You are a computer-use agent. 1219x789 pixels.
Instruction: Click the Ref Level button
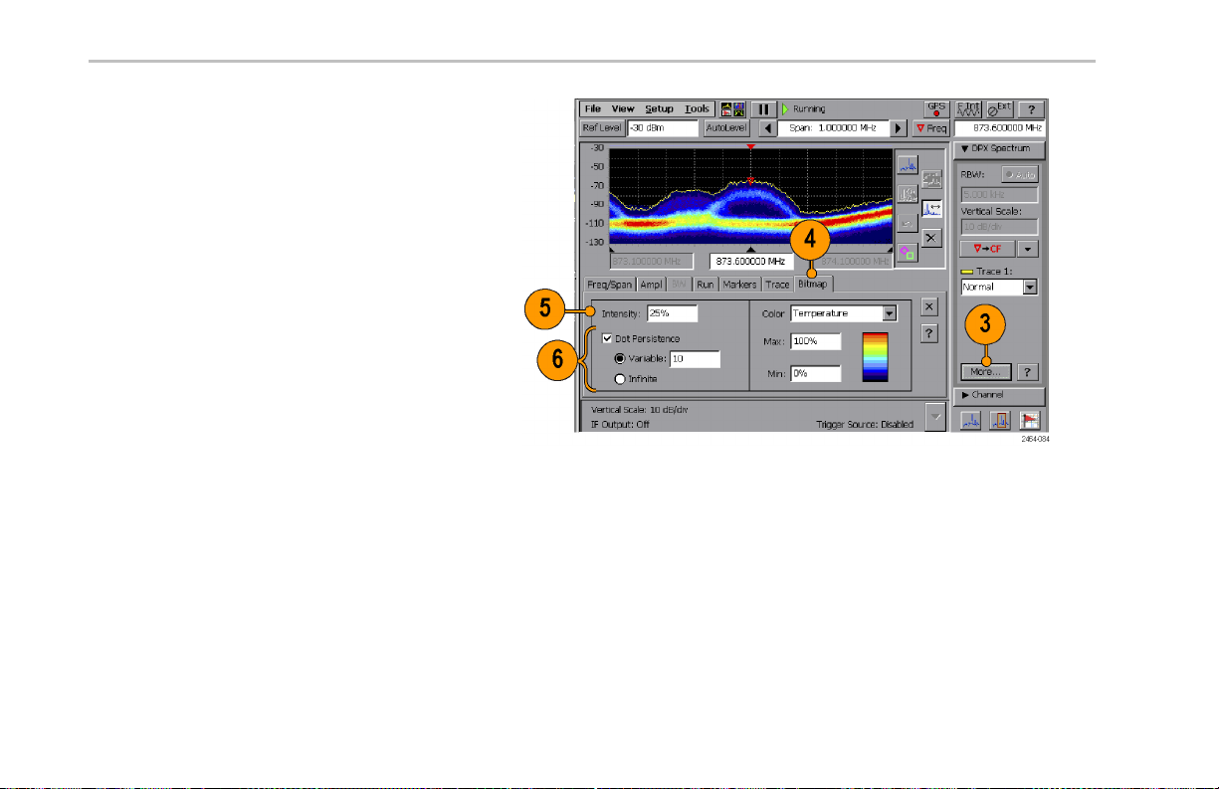[x=602, y=128]
